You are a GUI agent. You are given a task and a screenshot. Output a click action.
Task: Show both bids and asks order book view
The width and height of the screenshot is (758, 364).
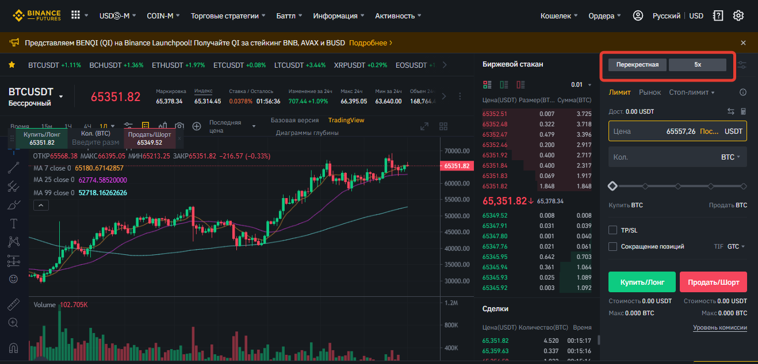pos(488,85)
